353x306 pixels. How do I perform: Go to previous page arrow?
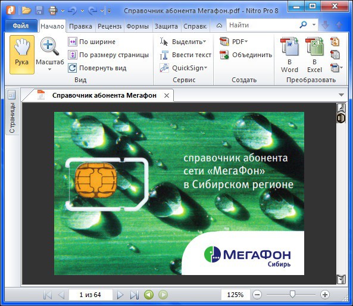click(61, 295)
